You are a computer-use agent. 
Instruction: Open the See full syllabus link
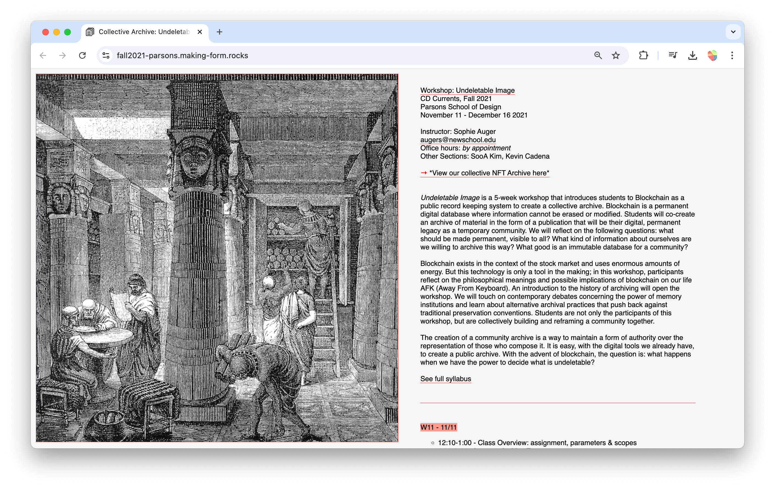point(445,379)
